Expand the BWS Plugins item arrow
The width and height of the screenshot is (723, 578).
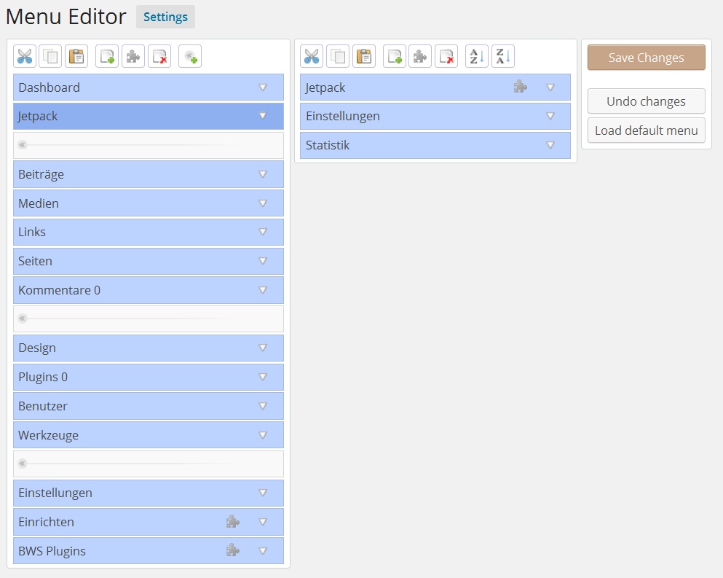[263, 551]
